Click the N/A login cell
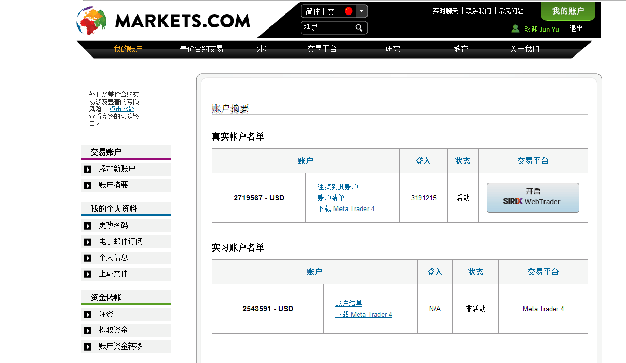626x363 pixels. [x=435, y=309]
